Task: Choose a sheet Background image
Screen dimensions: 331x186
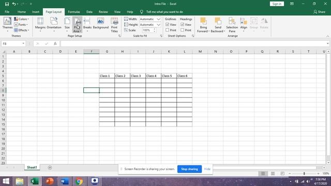Action: (x=101, y=23)
